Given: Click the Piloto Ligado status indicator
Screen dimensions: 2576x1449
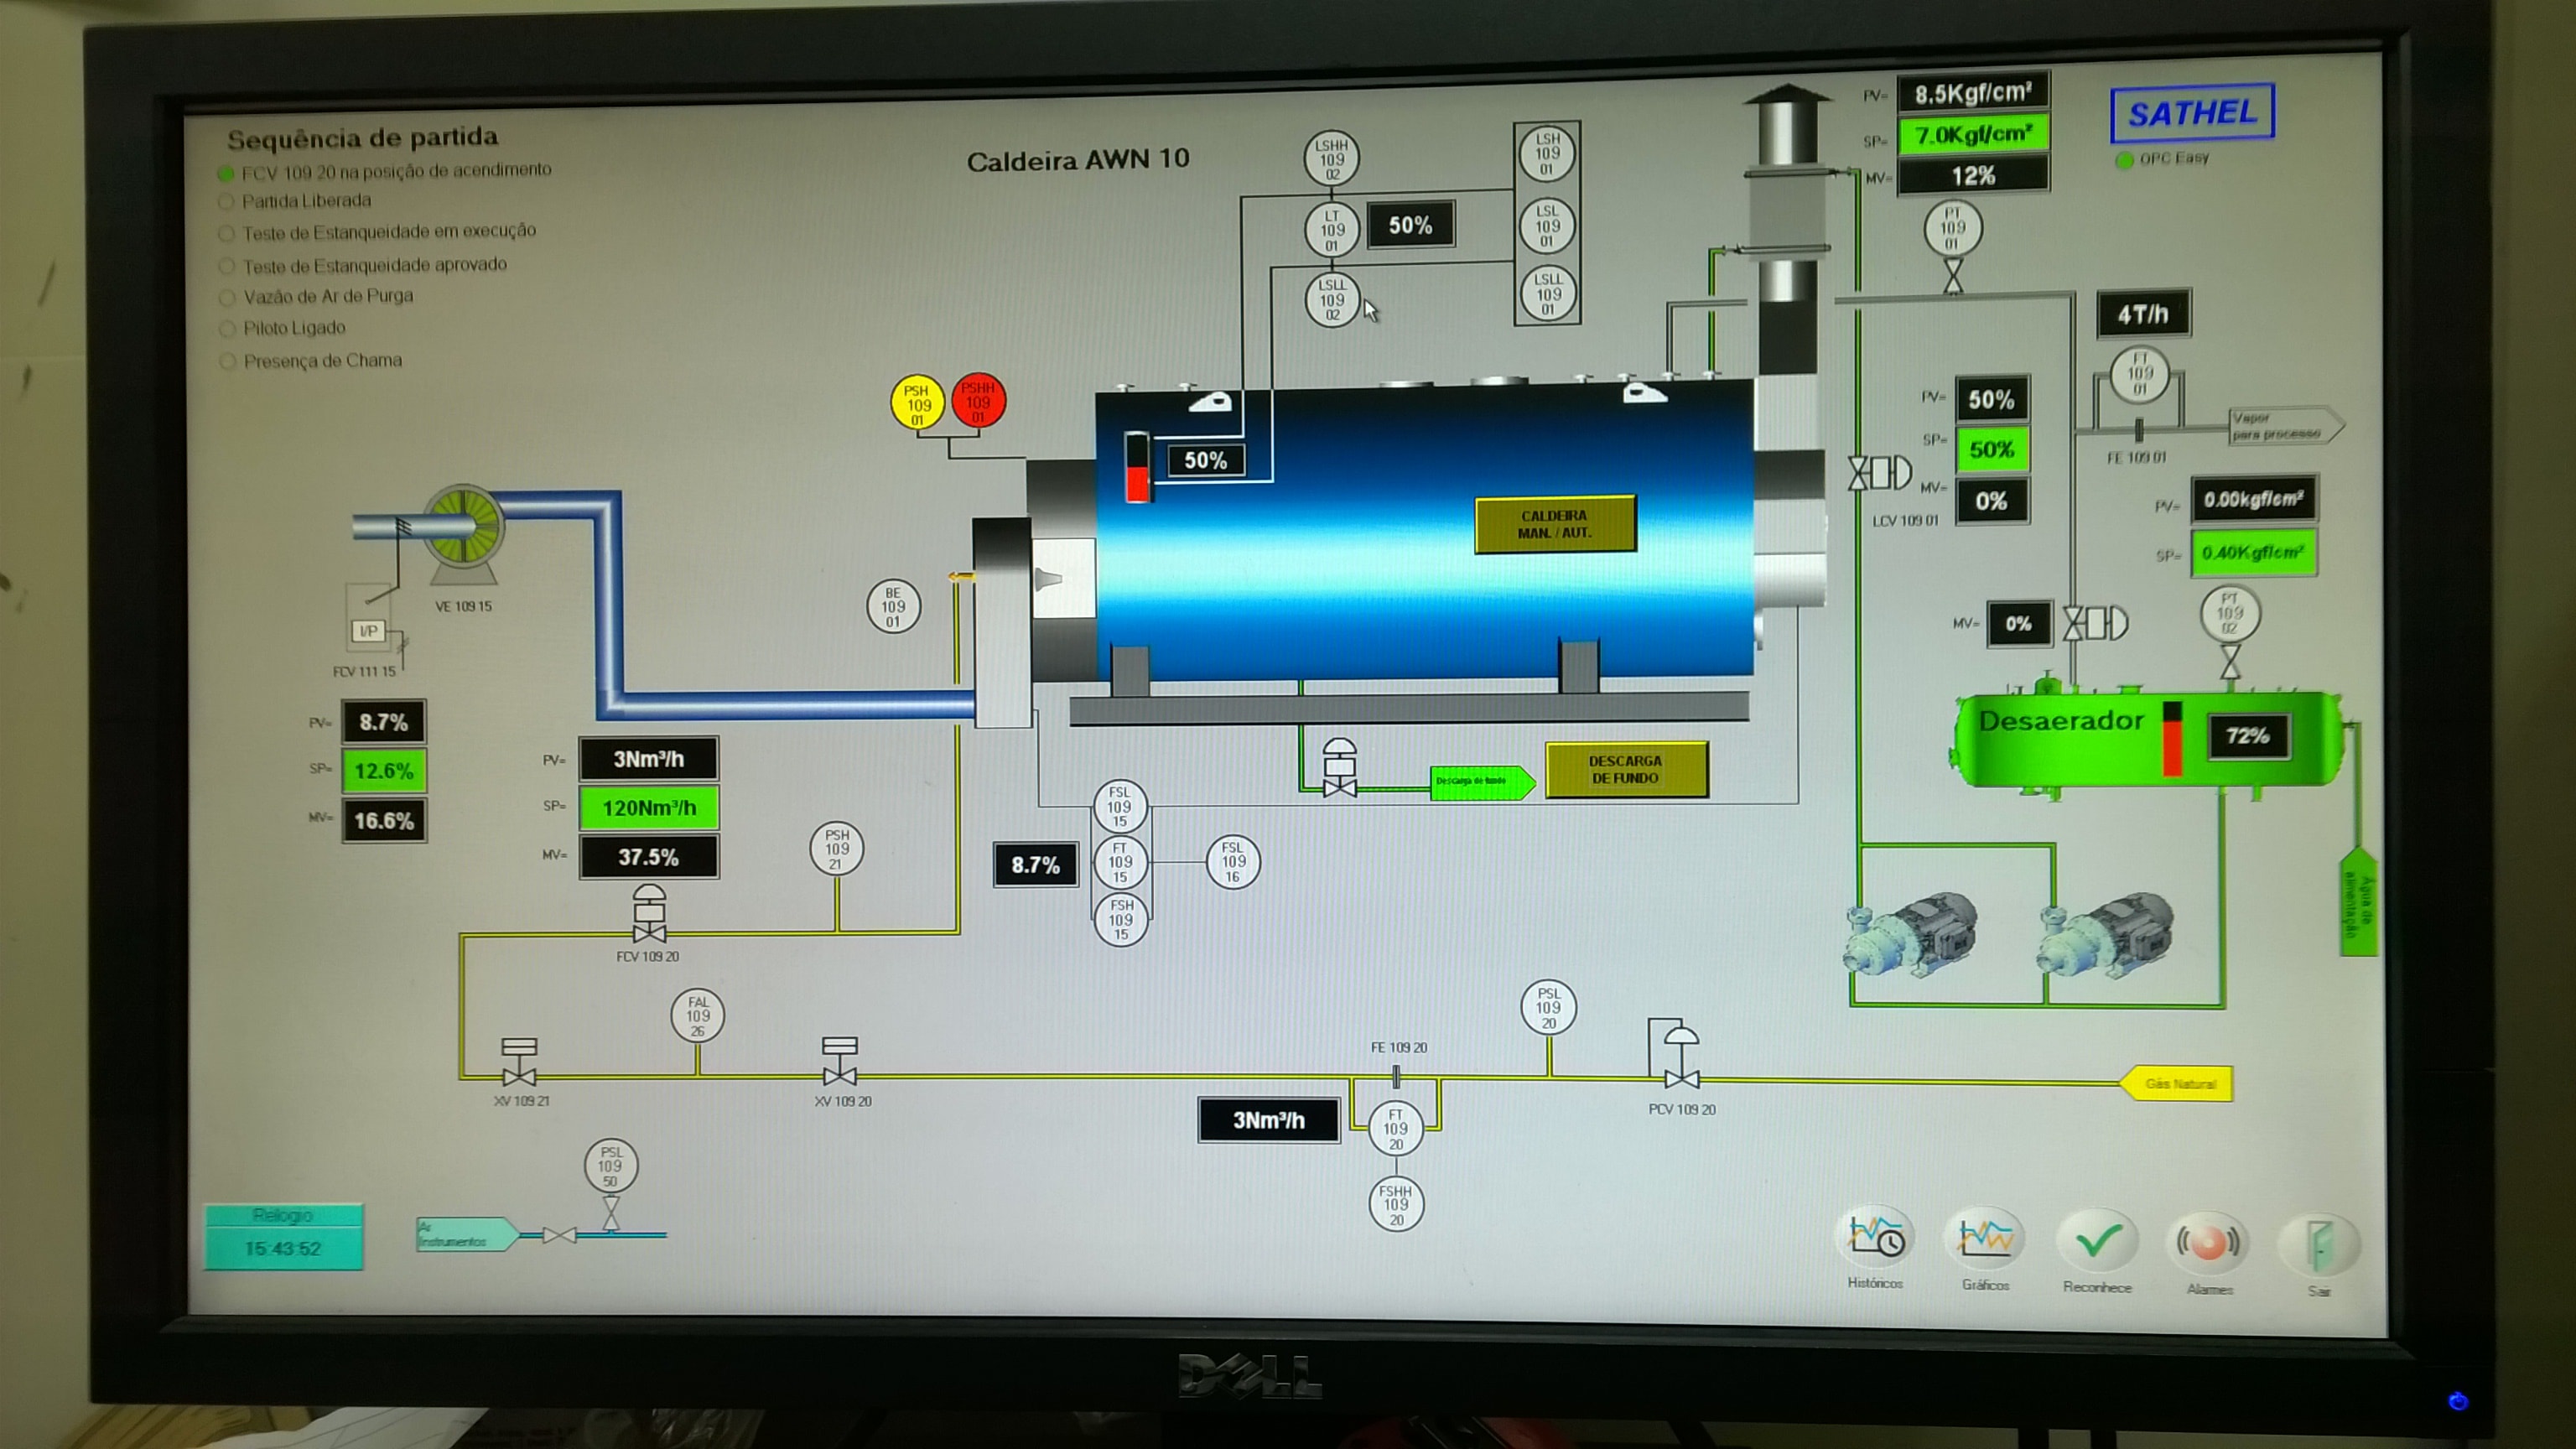Looking at the screenshot, I should pyautogui.click(x=227, y=328).
